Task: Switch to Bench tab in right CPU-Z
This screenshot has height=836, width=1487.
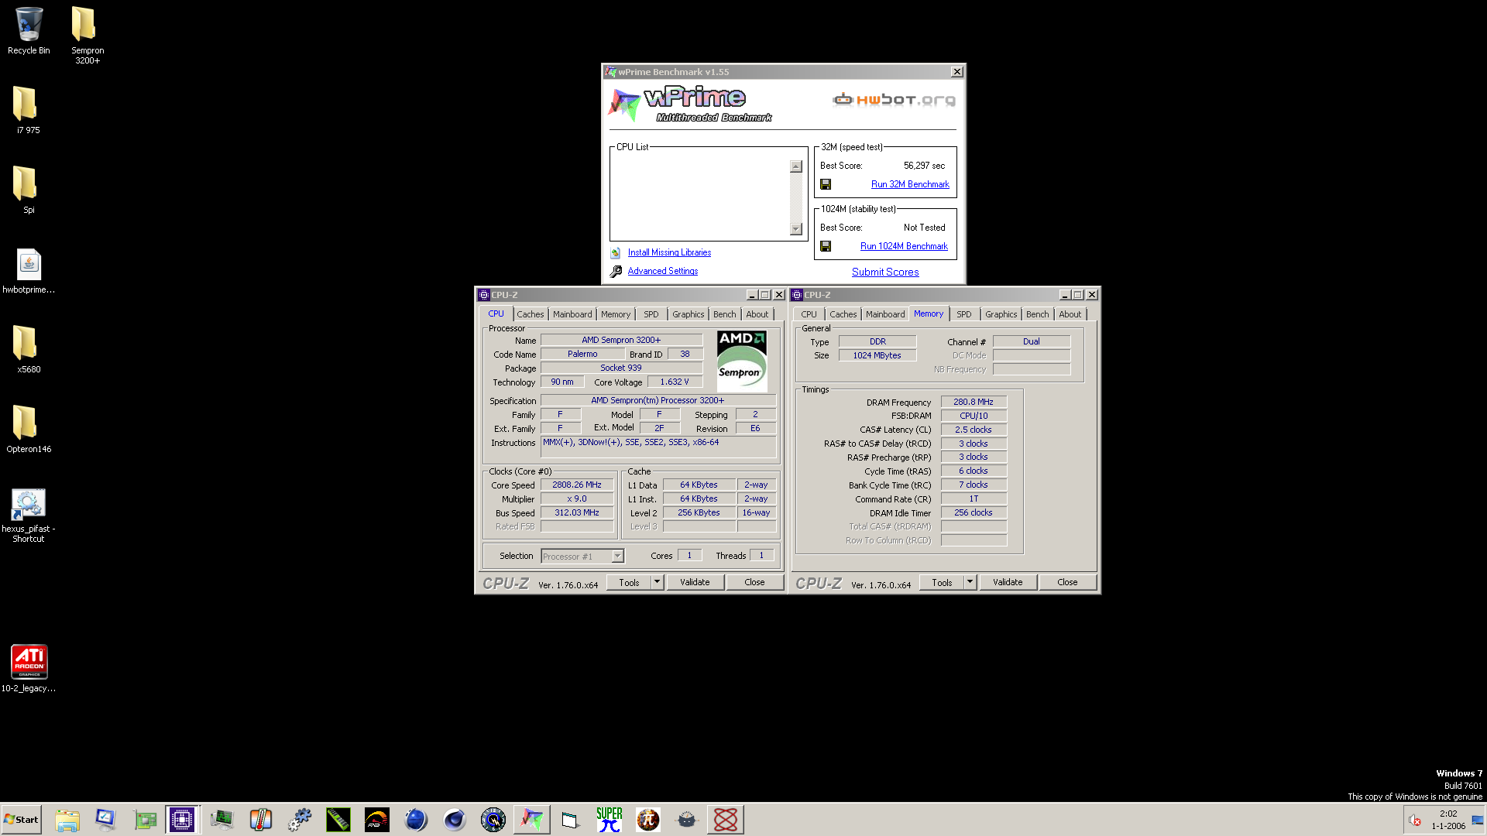Action: (x=1037, y=314)
